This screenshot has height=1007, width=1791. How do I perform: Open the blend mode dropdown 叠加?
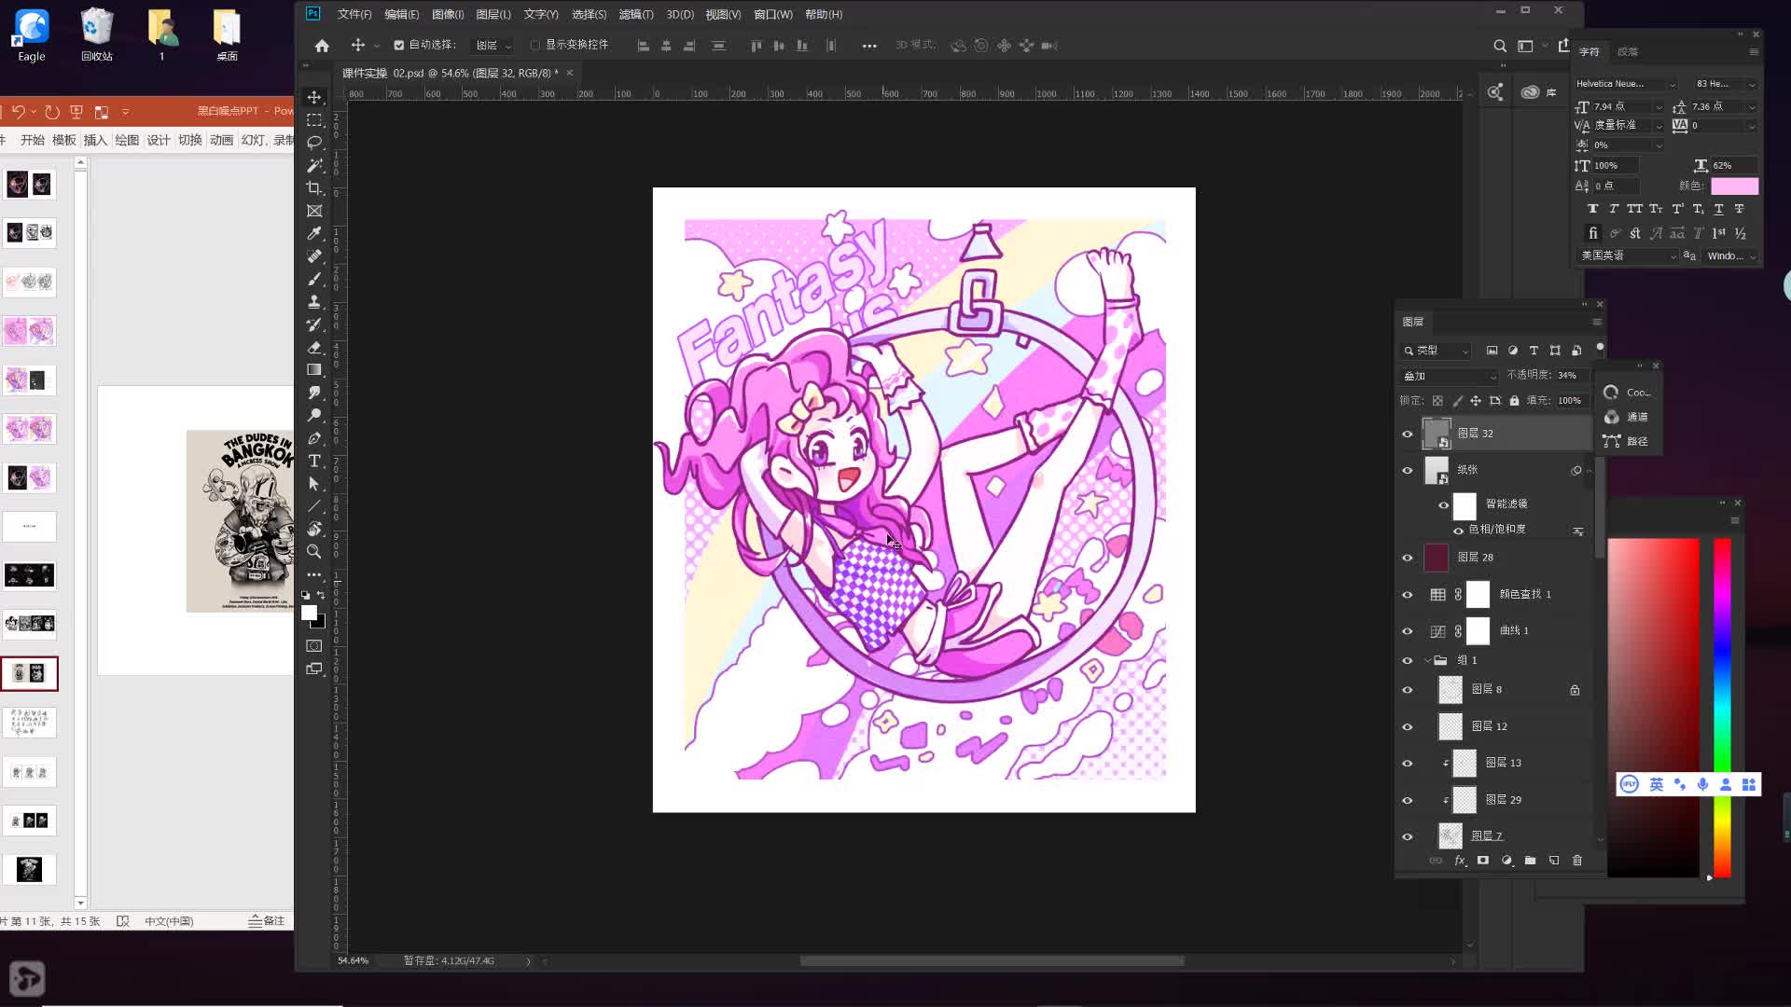[x=1450, y=377]
